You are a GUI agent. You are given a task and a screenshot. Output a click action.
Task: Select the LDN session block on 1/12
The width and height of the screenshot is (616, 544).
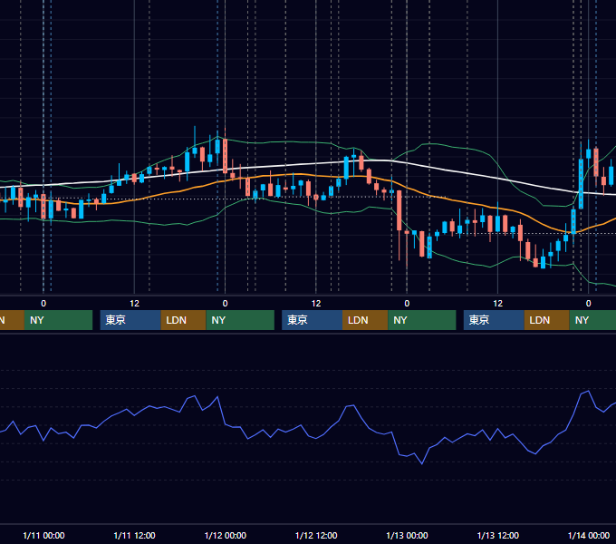[x=365, y=320]
